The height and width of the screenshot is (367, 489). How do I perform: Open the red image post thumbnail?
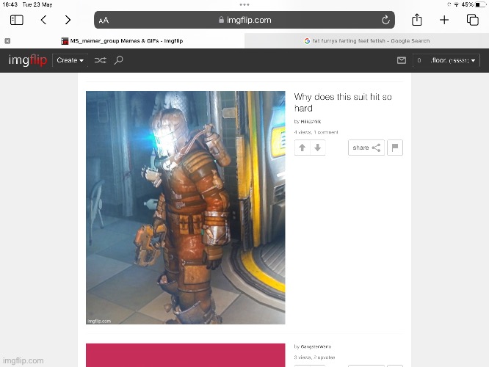pyautogui.click(x=186, y=355)
